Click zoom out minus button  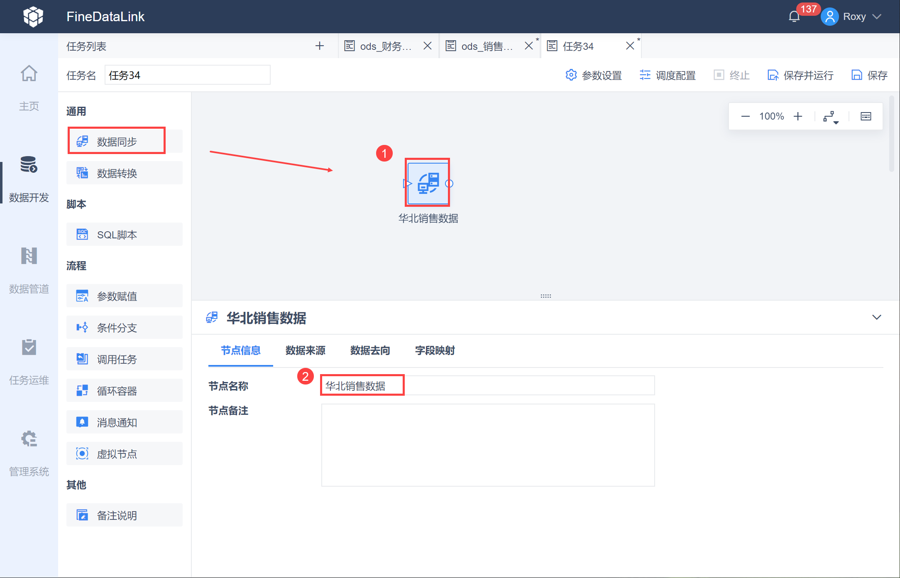pyautogui.click(x=745, y=116)
